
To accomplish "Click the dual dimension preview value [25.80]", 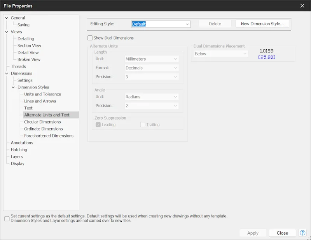I will point(267,57).
